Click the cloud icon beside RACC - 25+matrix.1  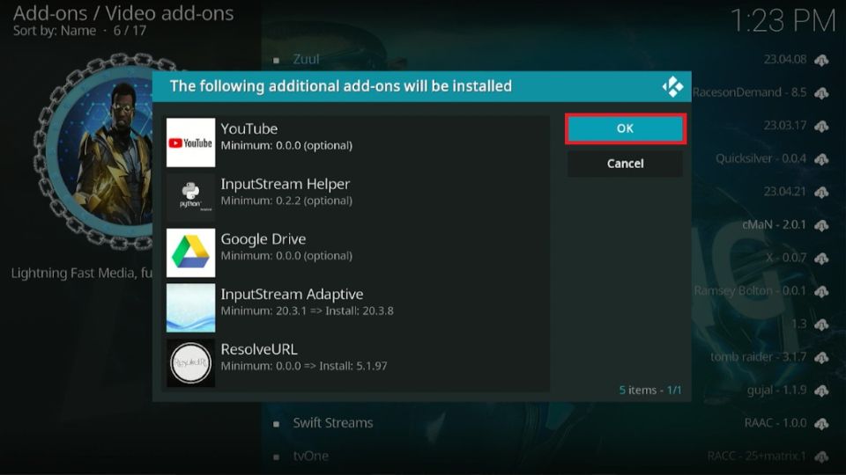(821, 457)
